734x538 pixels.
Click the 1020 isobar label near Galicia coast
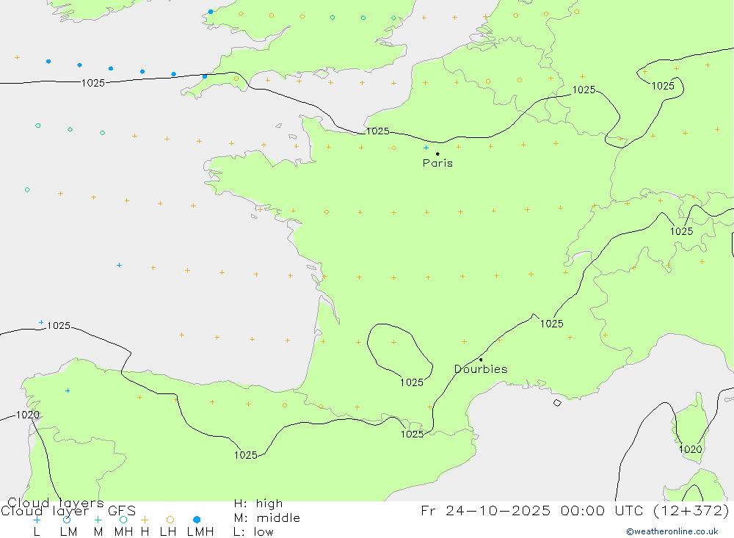[28, 415]
